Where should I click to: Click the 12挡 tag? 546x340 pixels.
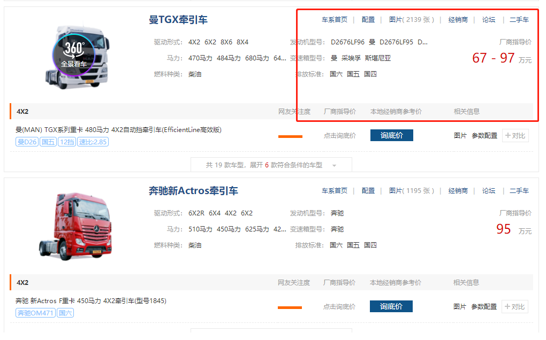pyautogui.click(x=66, y=142)
